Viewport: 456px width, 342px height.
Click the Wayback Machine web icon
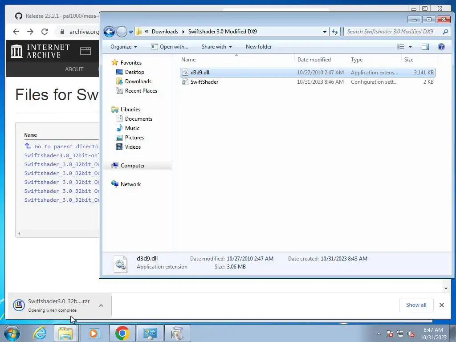[x=85, y=51]
